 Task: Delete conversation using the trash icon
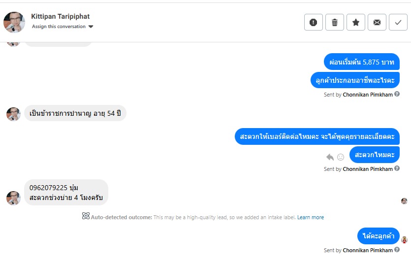pos(335,22)
